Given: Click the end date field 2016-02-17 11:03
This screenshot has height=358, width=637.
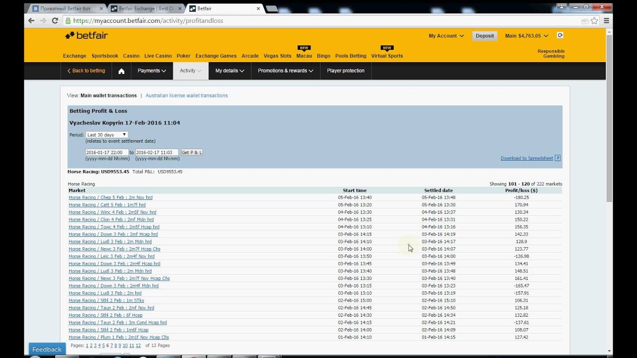Looking at the screenshot, I should click(157, 153).
